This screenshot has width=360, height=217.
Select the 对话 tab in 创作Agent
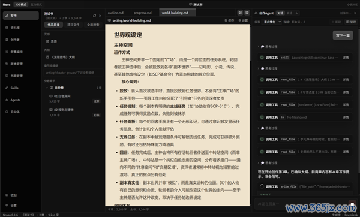click(280, 13)
